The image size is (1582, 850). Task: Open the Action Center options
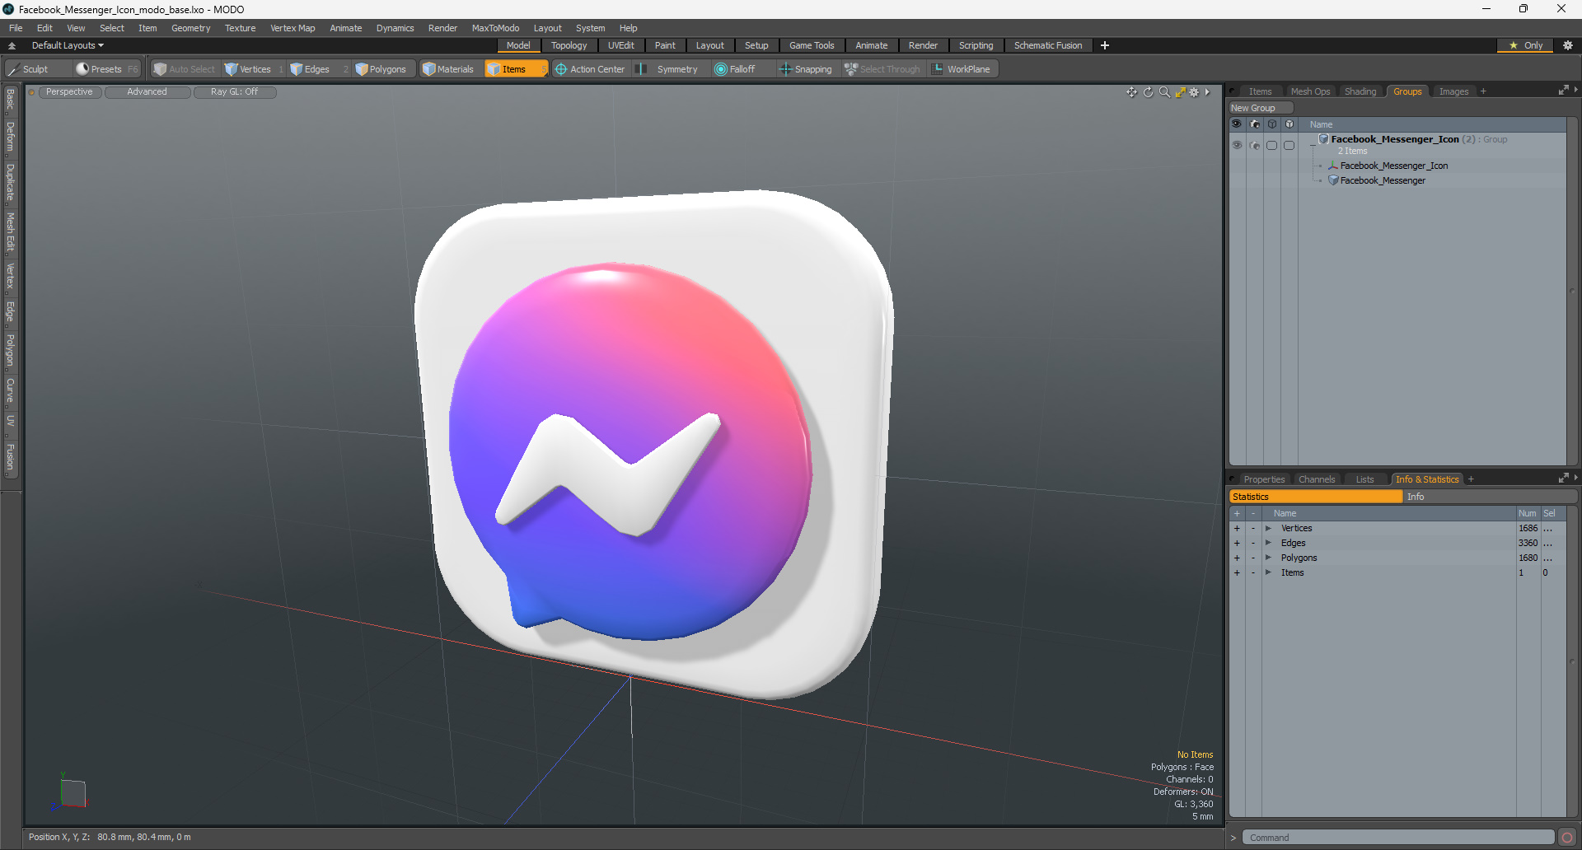point(590,69)
